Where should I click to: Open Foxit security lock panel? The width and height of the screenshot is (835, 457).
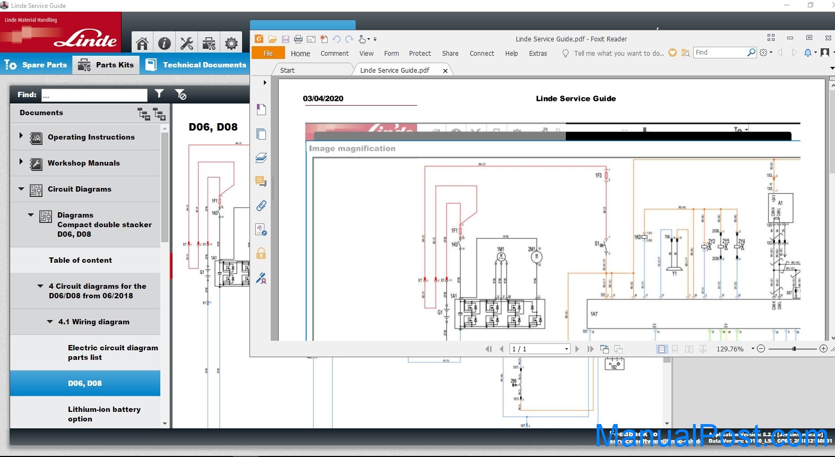261,253
